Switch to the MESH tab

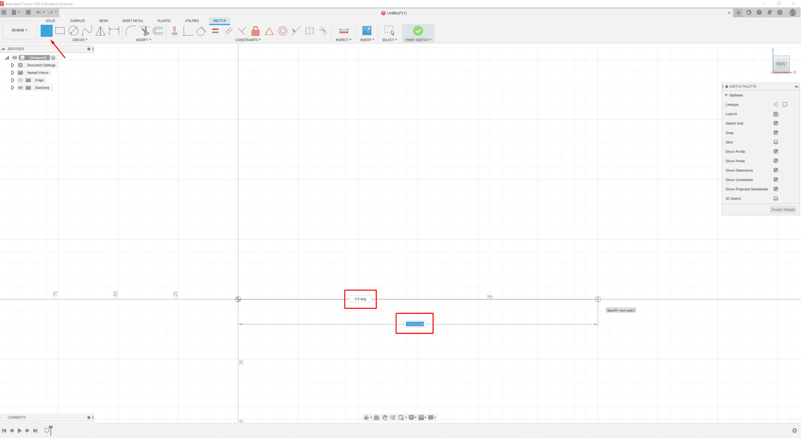pos(104,21)
